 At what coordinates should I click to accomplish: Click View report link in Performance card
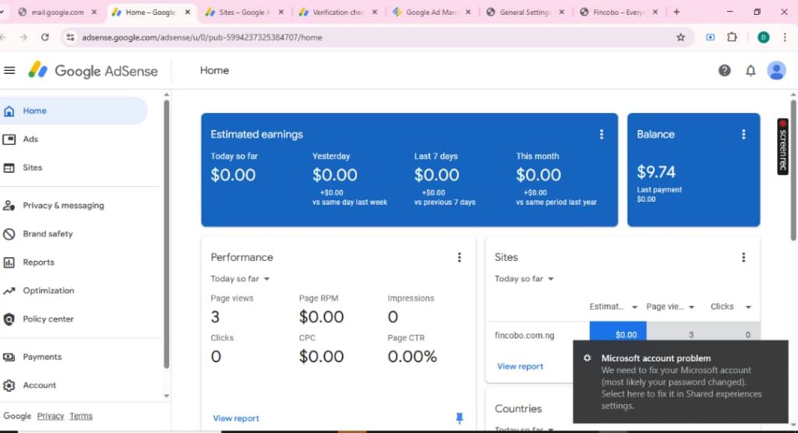(x=236, y=418)
